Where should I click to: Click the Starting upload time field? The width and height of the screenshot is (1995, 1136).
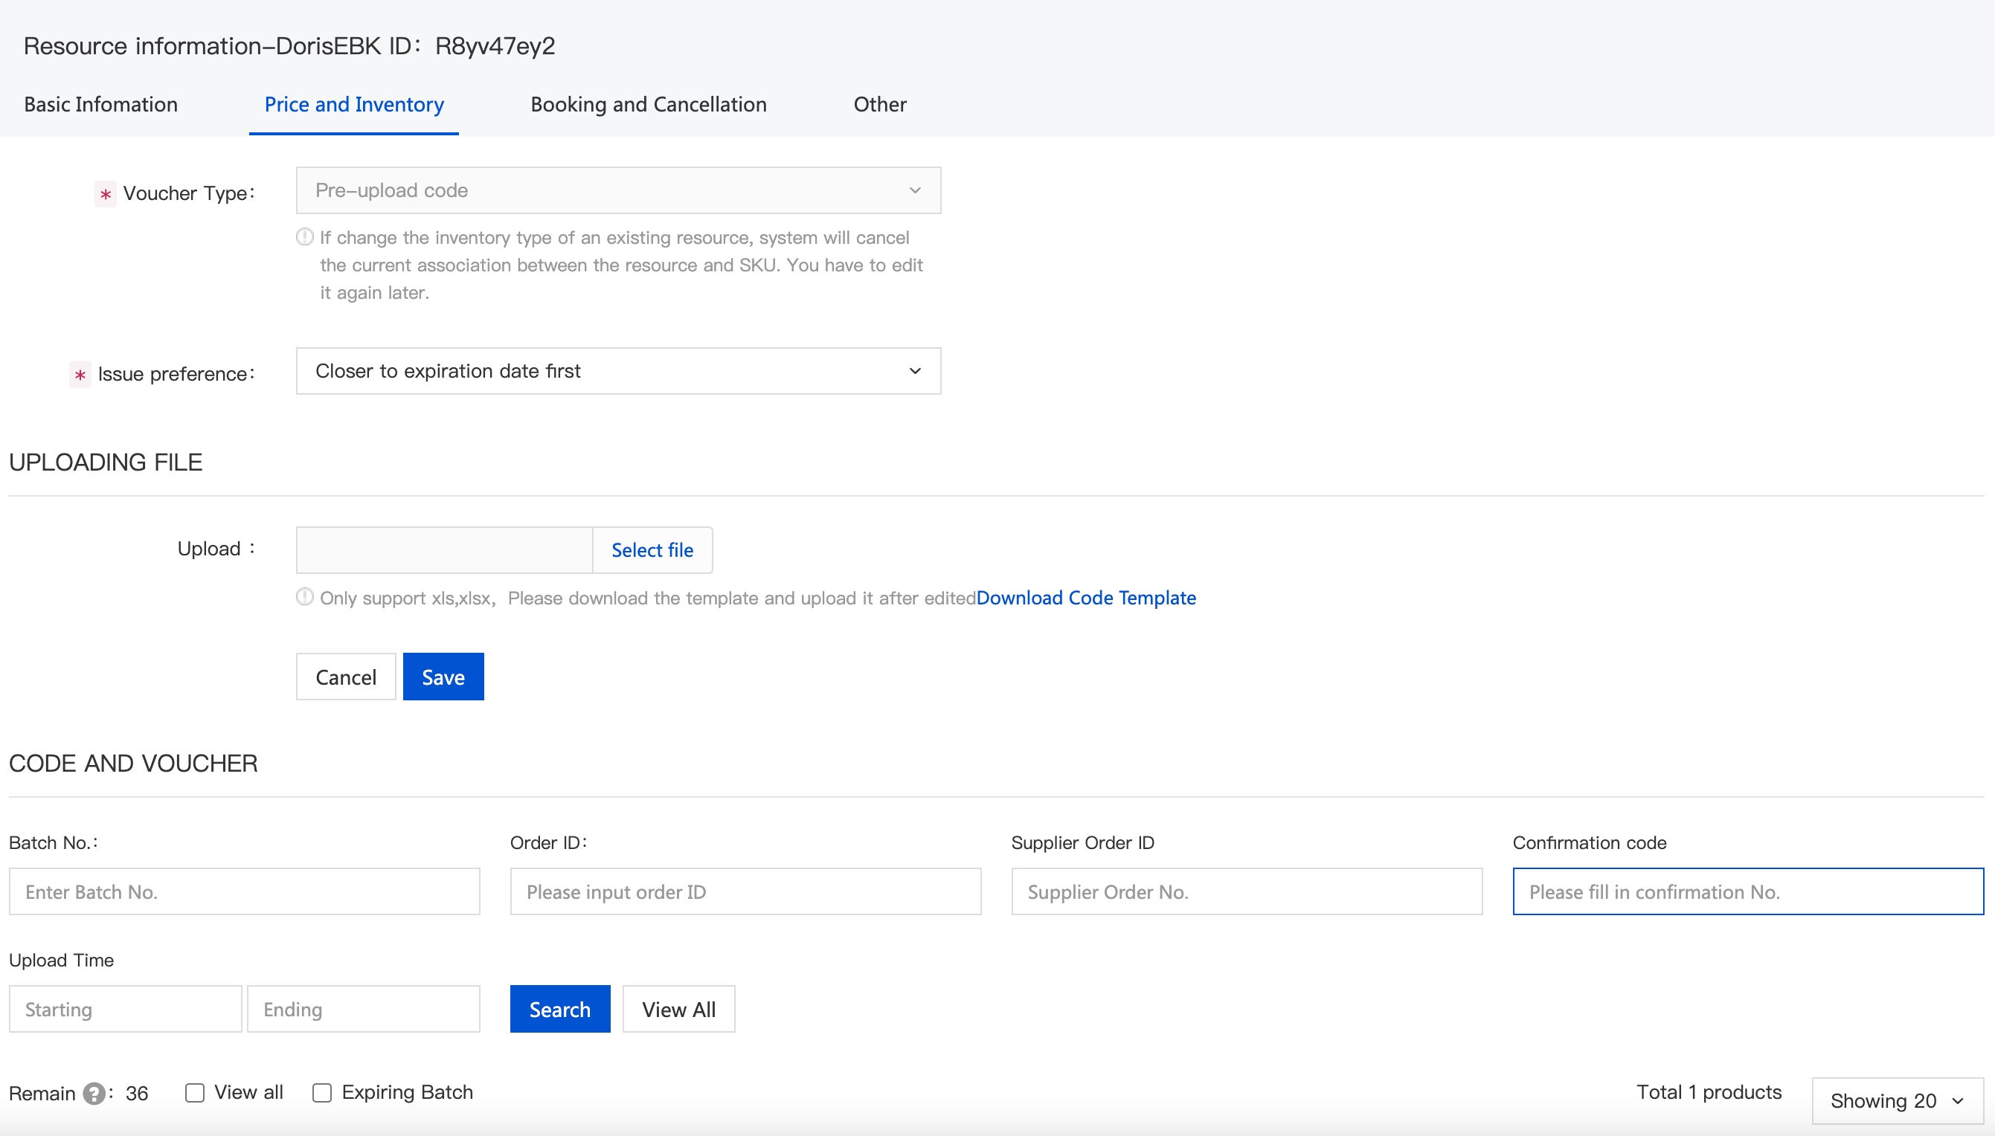coord(125,1009)
